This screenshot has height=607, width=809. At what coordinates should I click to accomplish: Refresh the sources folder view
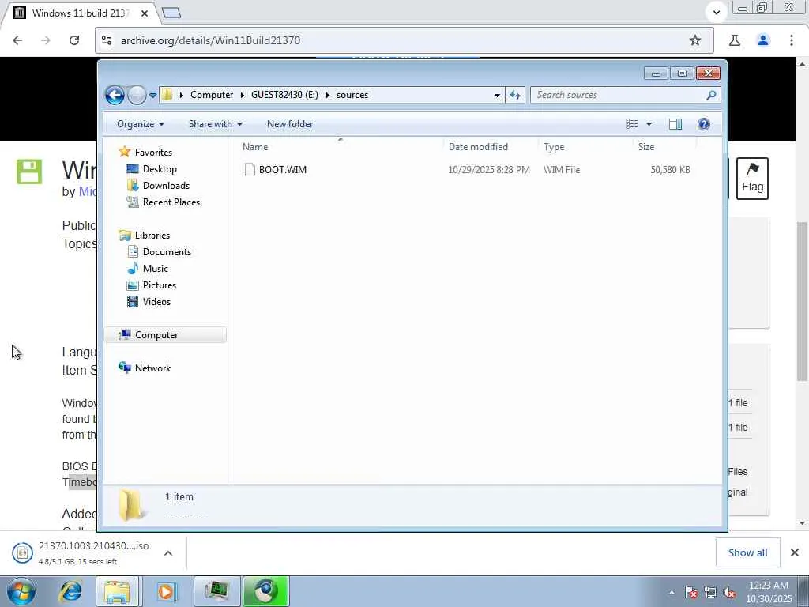(x=515, y=95)
